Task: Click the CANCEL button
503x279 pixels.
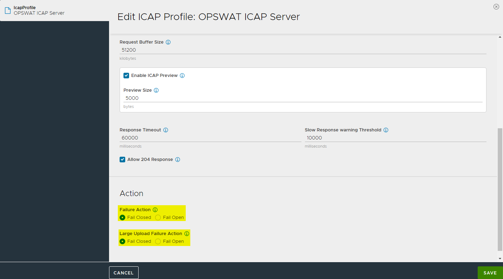Action: [124, 273]
